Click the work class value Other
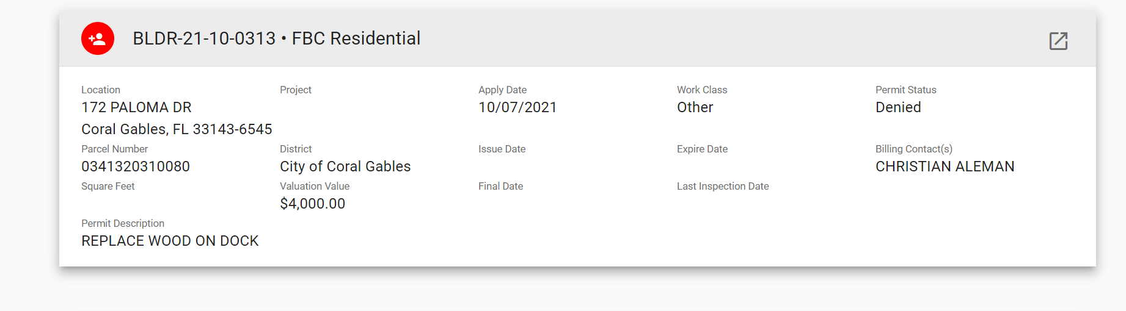This screenshot has height=311, width=1126. (x=695, y=107)
